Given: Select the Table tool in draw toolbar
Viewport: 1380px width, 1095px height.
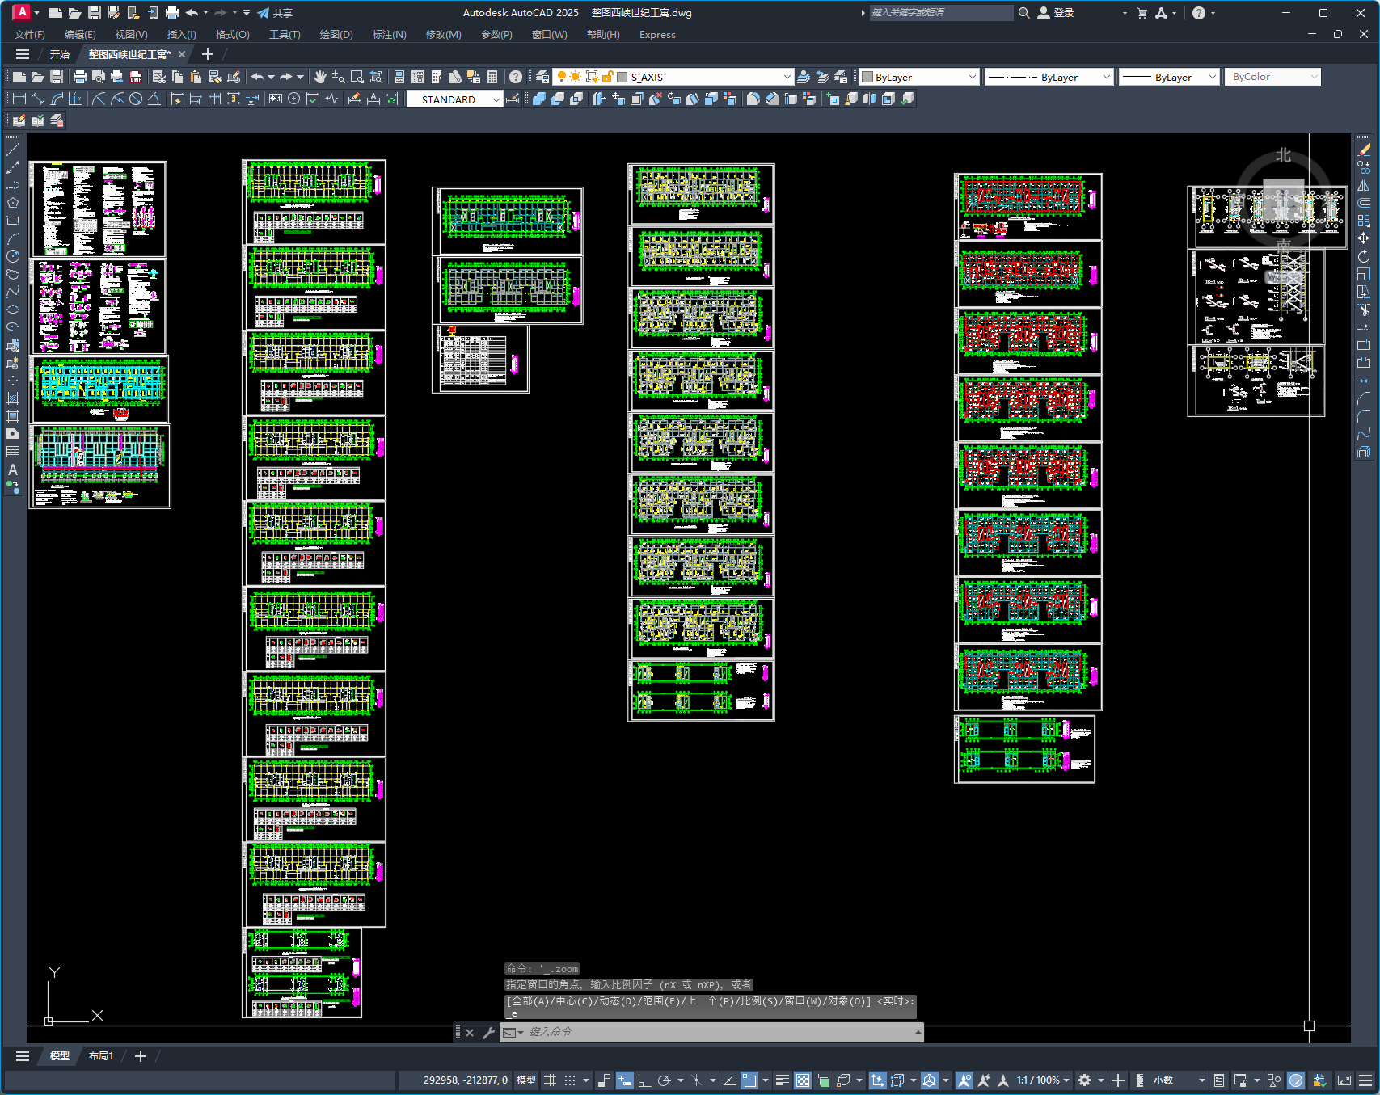Looking at the screenshot, I should [x=13, y=452].
